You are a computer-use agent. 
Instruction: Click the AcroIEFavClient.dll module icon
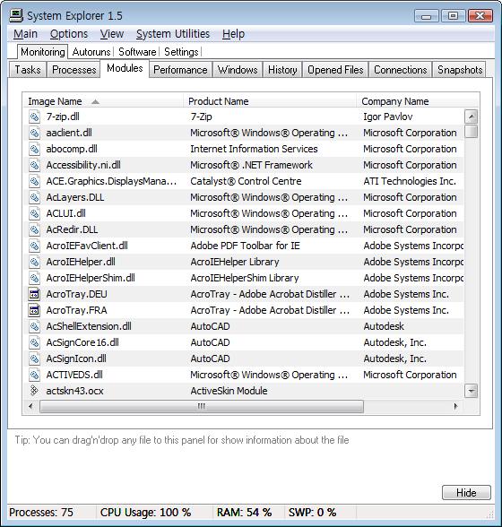(x=34, y=246)
